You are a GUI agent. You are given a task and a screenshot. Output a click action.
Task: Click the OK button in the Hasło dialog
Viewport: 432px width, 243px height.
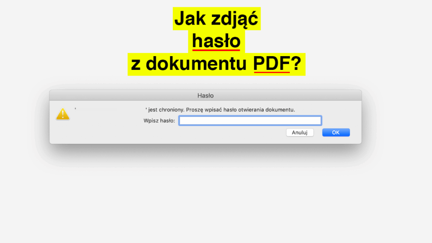pyautogui.click(x=336, y=133)
